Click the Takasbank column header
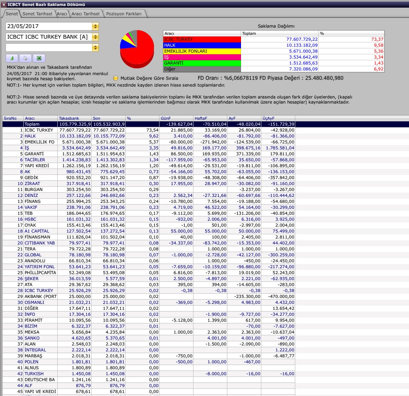Image resolution: width=409 pixels, height=396 pixels. click(74, 118)
